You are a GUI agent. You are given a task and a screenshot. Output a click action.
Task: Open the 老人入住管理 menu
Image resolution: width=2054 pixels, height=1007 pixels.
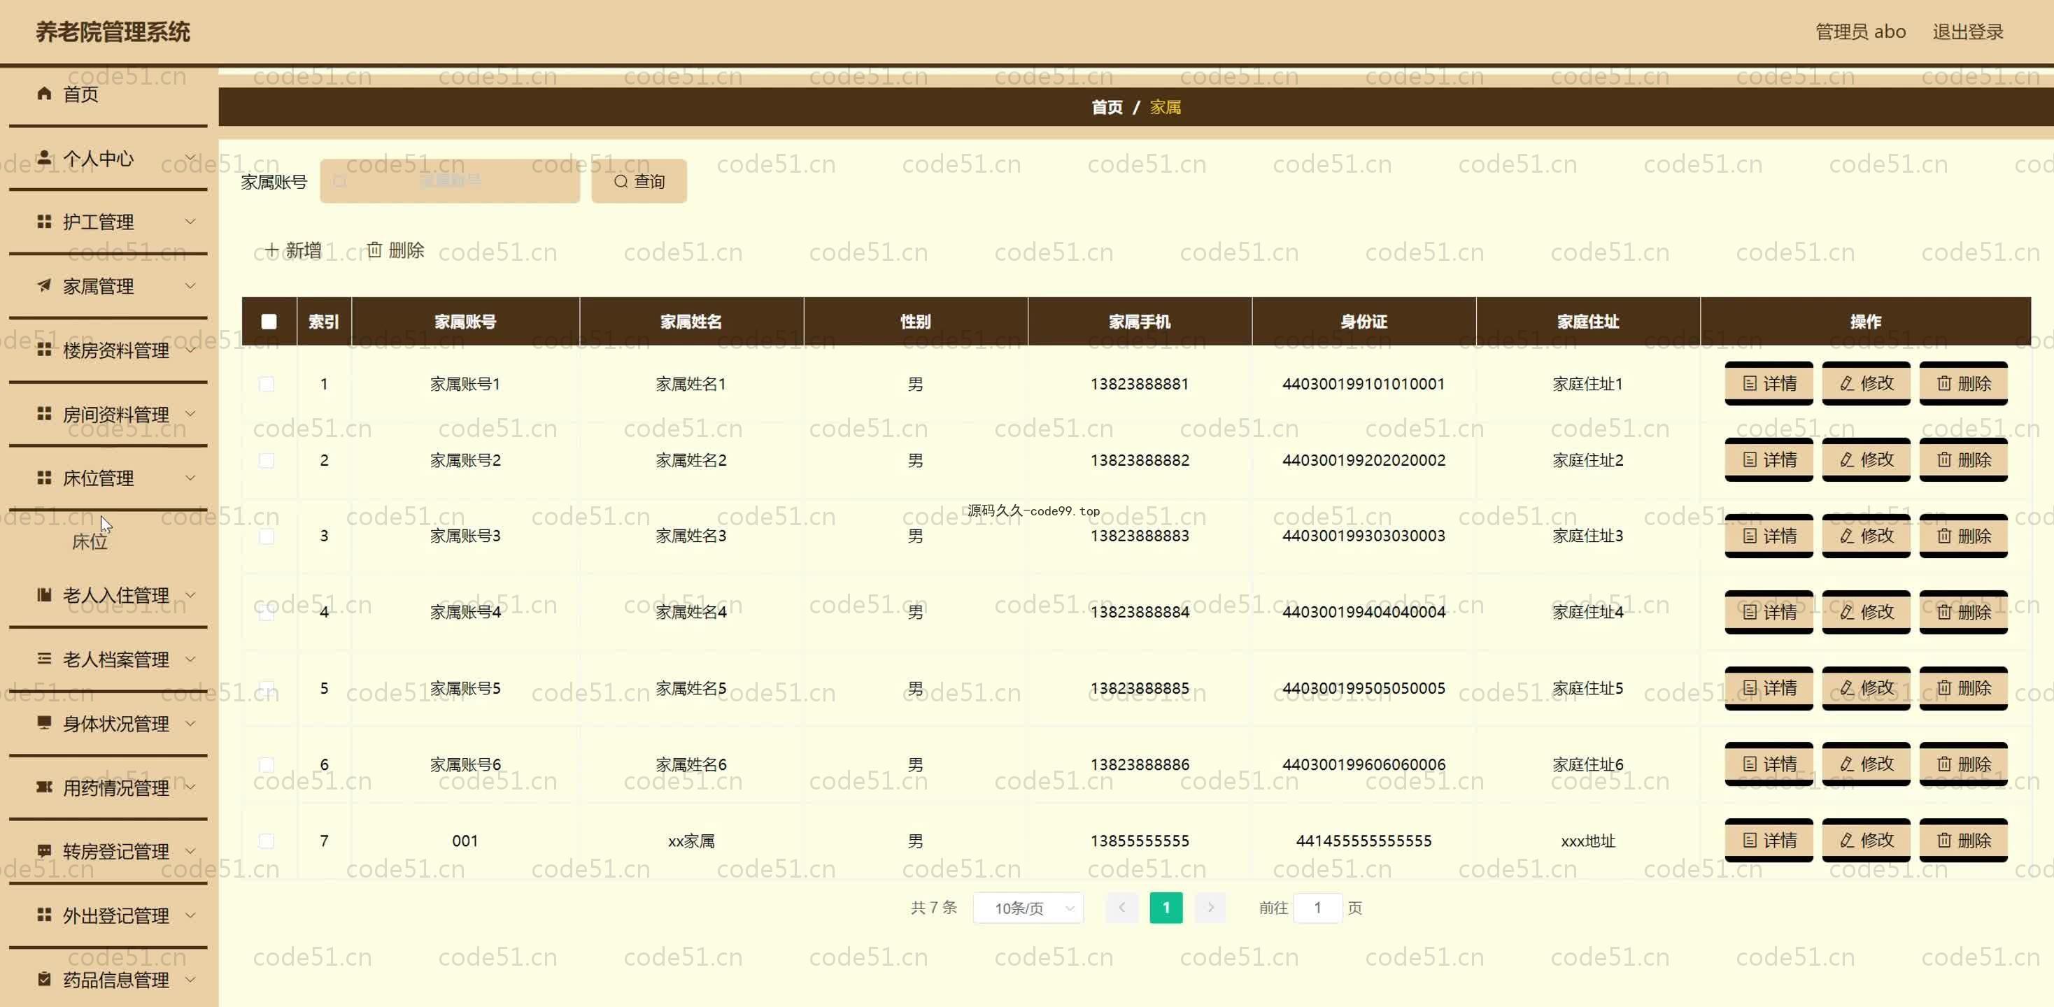108,595
